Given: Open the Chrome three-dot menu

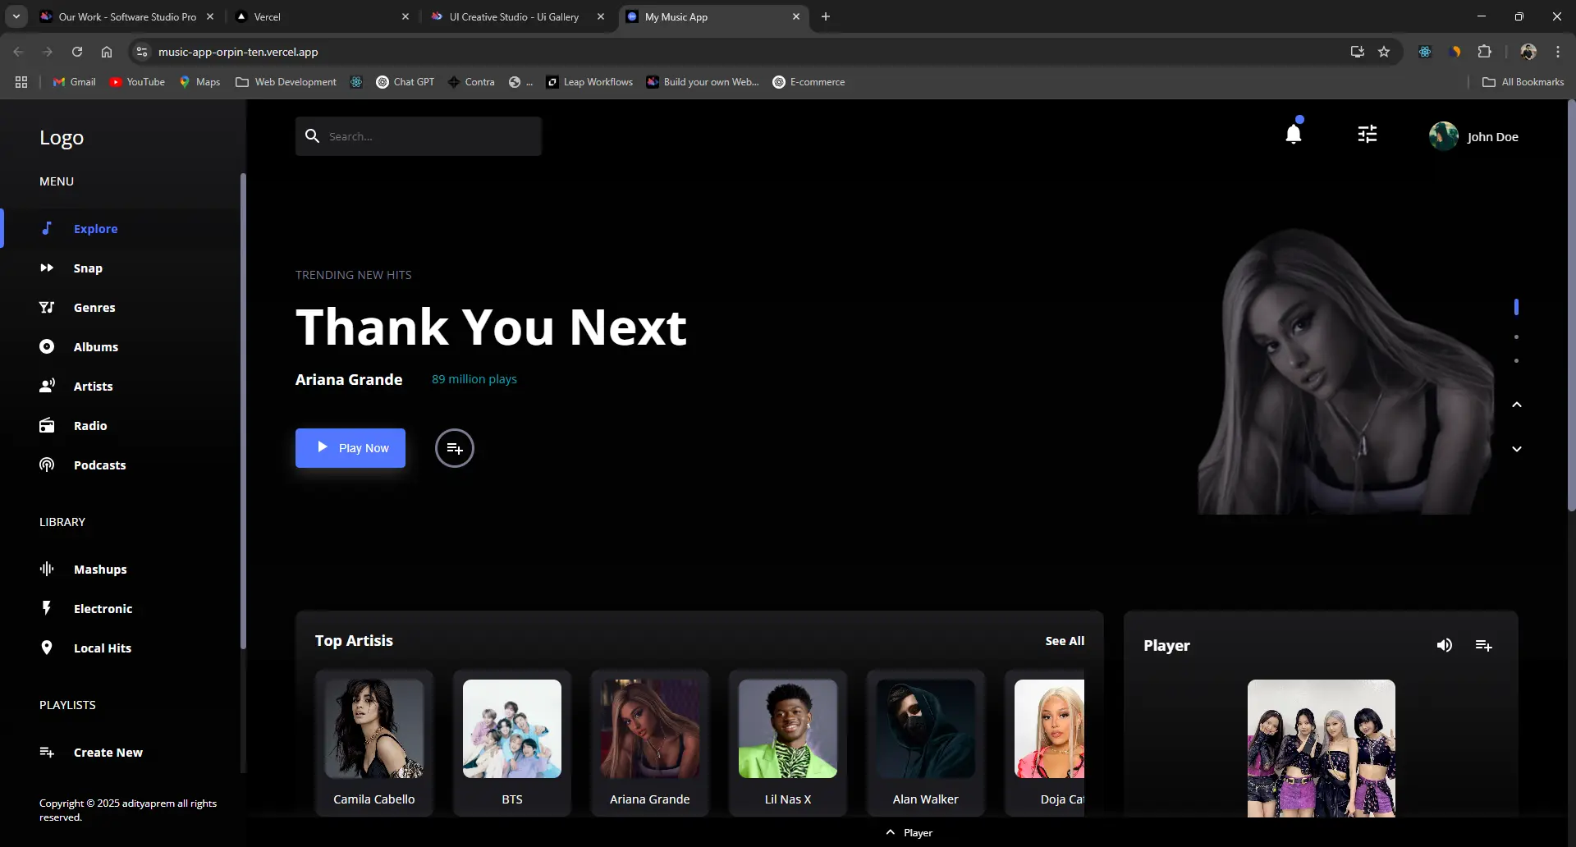Looking at the screenshot, I should click(x=1558, y=52).
